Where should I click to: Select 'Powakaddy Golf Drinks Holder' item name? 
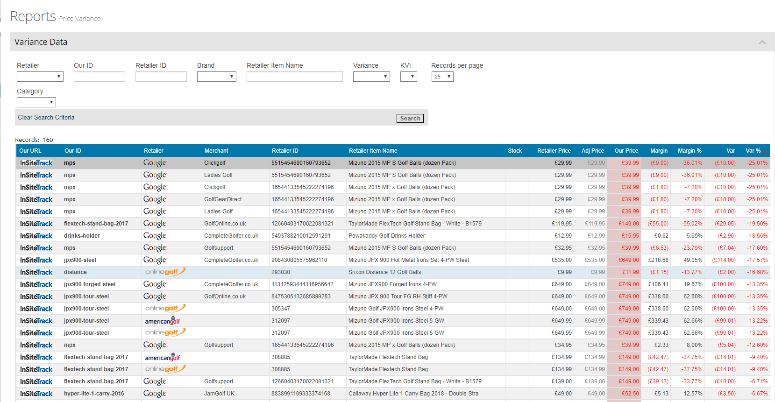tap(387, 236)
